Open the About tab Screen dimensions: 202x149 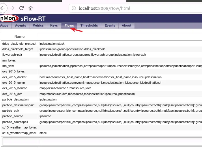(126, 25)
